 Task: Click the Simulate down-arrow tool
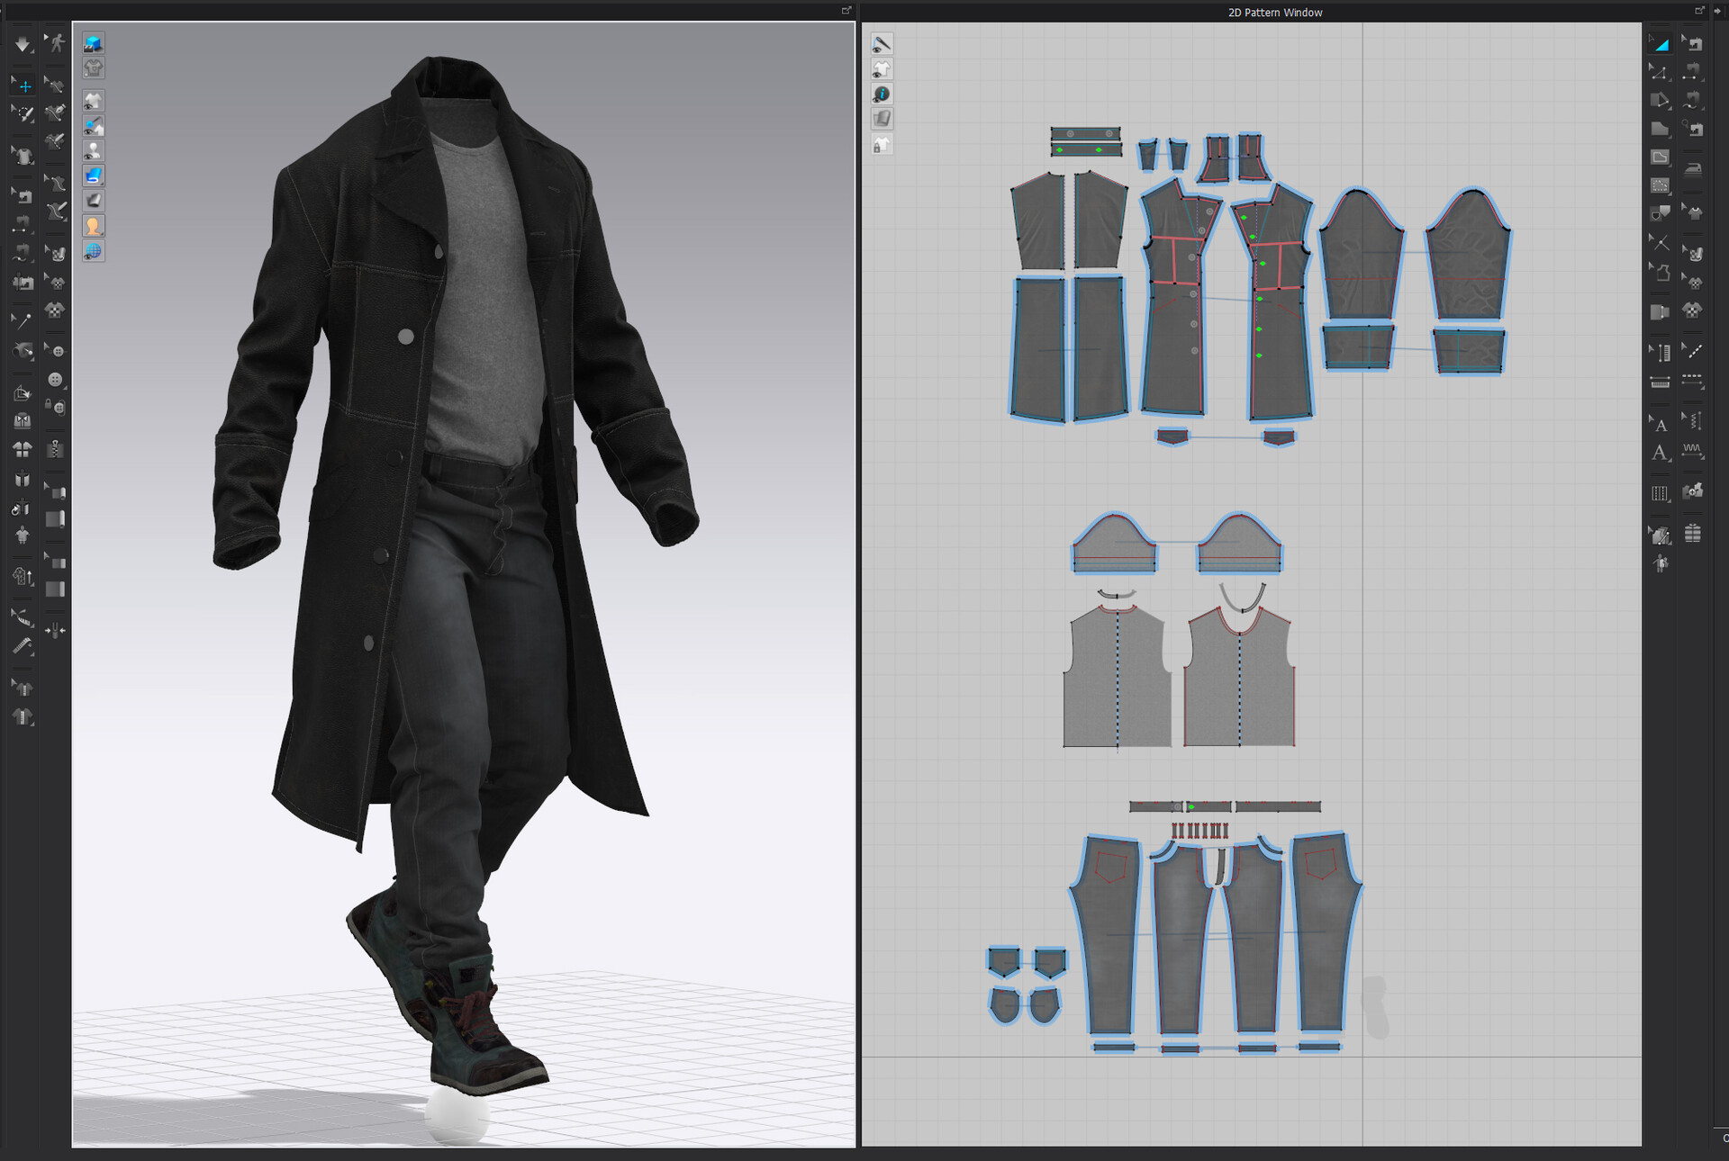(23, 44)
